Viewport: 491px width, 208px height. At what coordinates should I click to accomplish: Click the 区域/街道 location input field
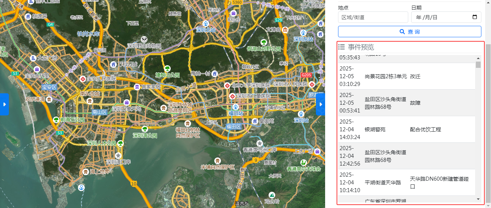point(373,17)
